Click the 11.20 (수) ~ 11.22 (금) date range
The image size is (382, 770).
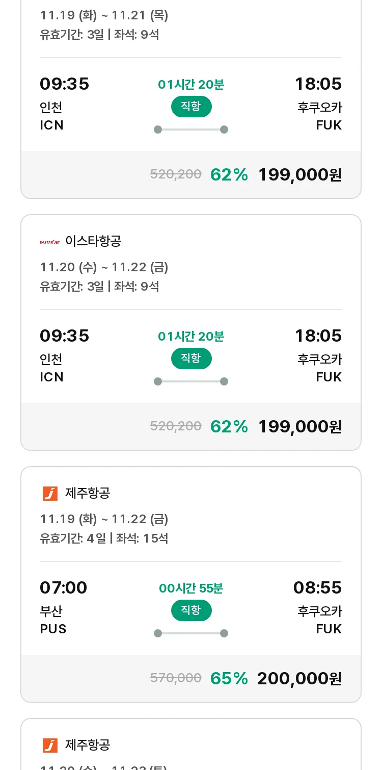coord(104,267)
